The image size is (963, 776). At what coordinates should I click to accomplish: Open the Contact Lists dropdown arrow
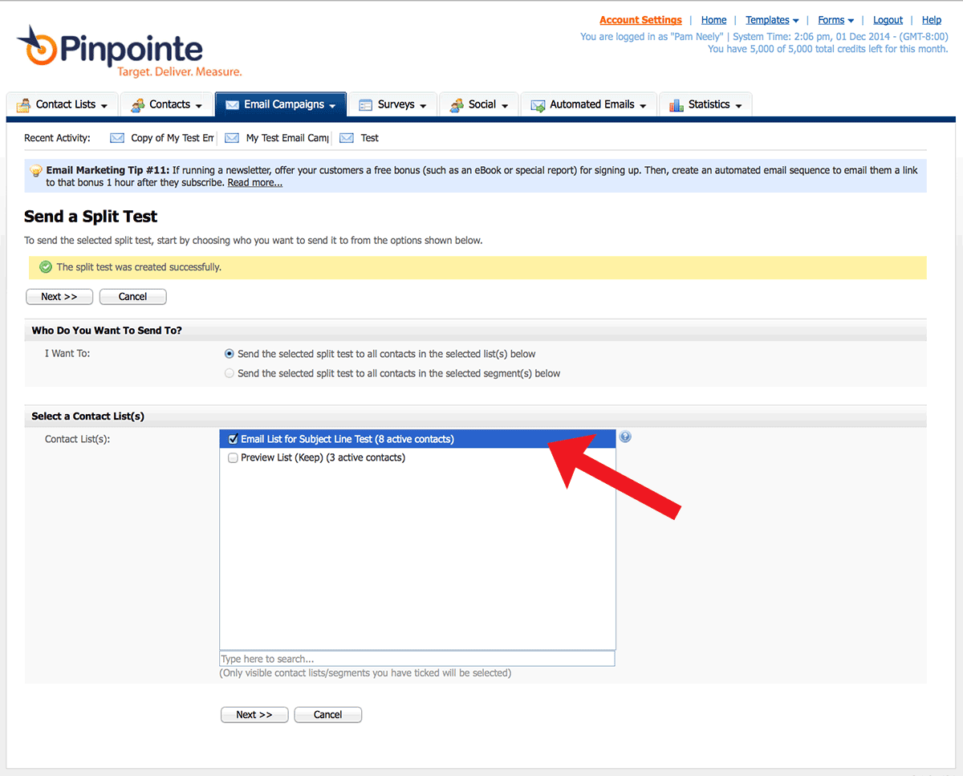click(x=104, y=106)
